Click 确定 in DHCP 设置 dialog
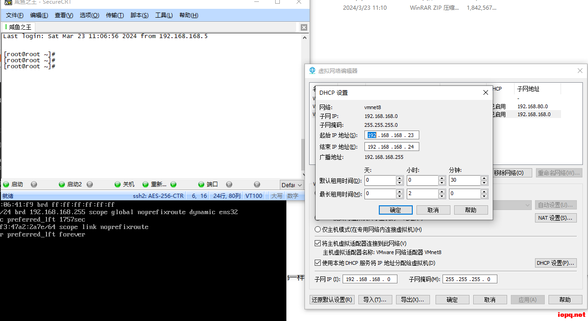 pyautogui.click(x=396, y=210)
